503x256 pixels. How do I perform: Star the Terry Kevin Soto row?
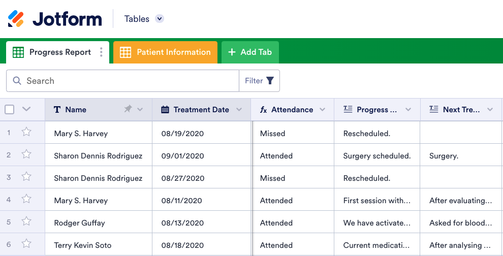[26, 244]
